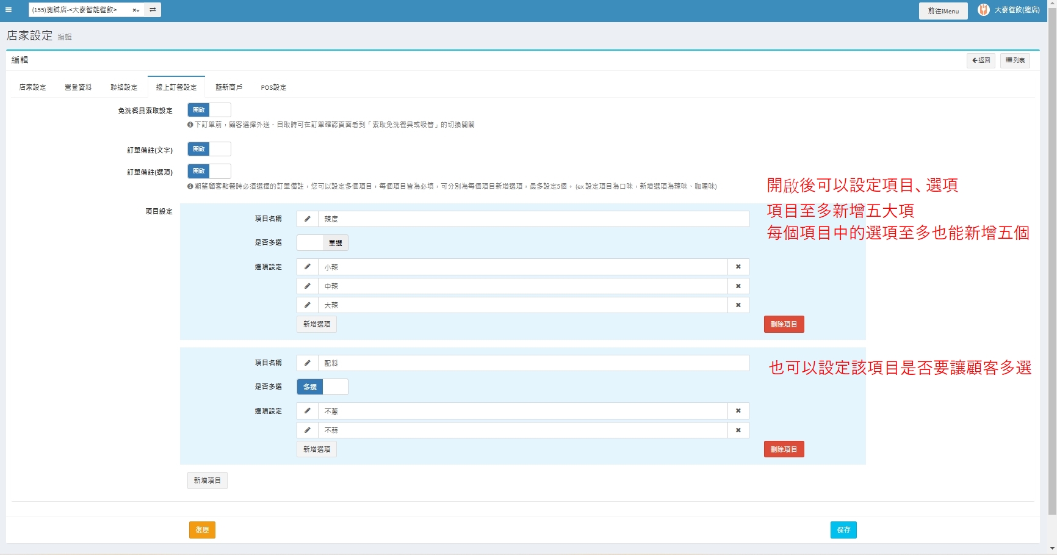The width and height of the screenshot is (1057, 555).
Task: Switch 配料 item from 多選 to single
Action: pos(322,386)
